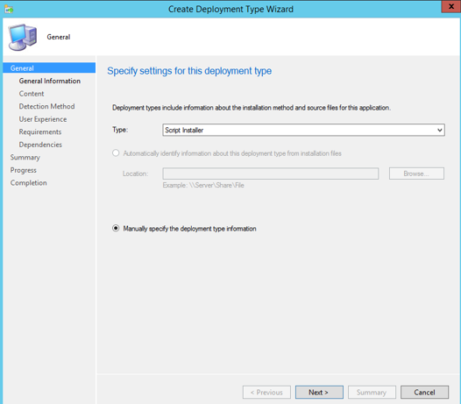Open the Detection Method step
The image size is (461, 404).
46,106
